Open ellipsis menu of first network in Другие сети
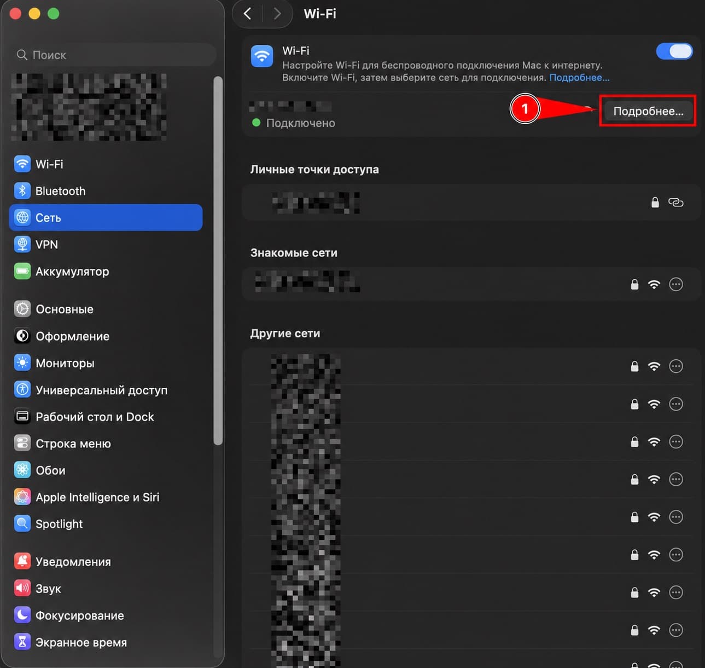Screen dimensions: 705x668 click(676, 366)
